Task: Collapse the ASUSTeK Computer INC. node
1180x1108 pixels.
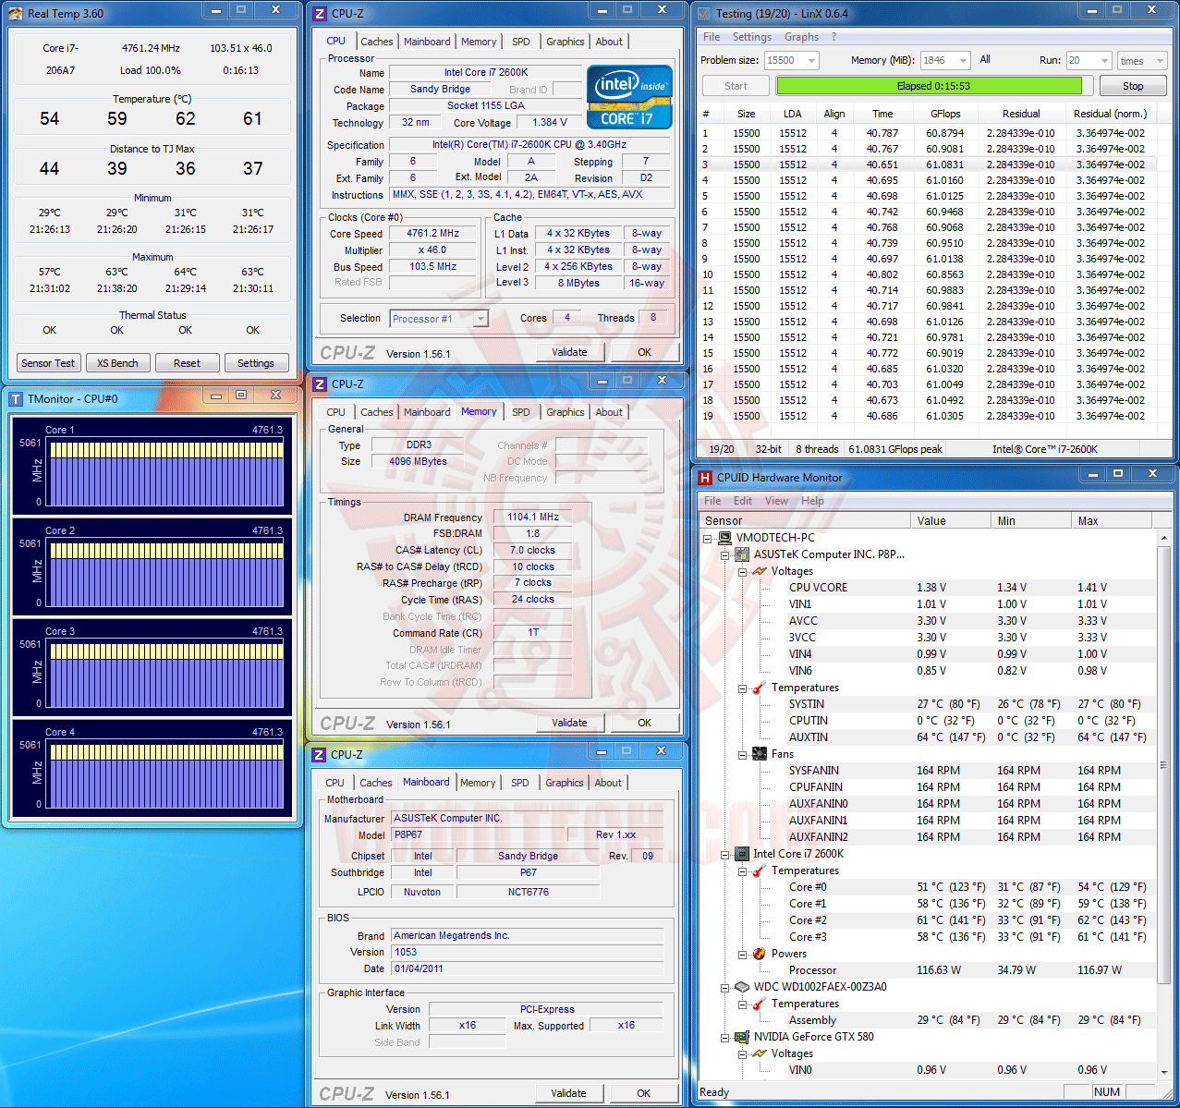Action: tap(725, 554)
